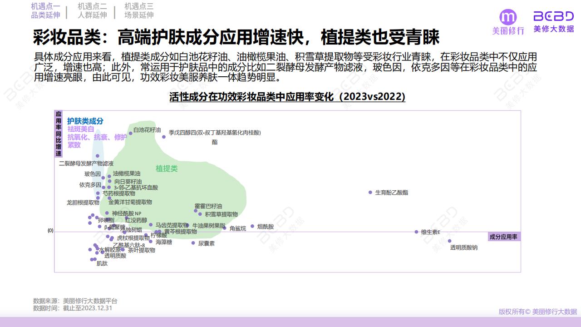Select the 机遇点三 场景延伸 tab label
This screenshot has height=327, width=581.
click(x=139, y=10)
